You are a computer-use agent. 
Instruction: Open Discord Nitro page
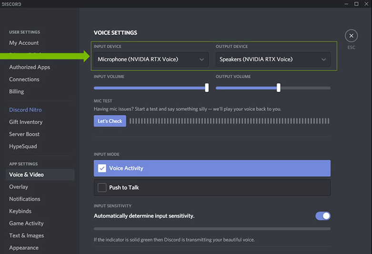[x=25, y=110]
